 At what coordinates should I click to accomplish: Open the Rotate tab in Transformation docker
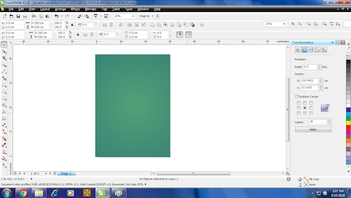tap(304, 50)
